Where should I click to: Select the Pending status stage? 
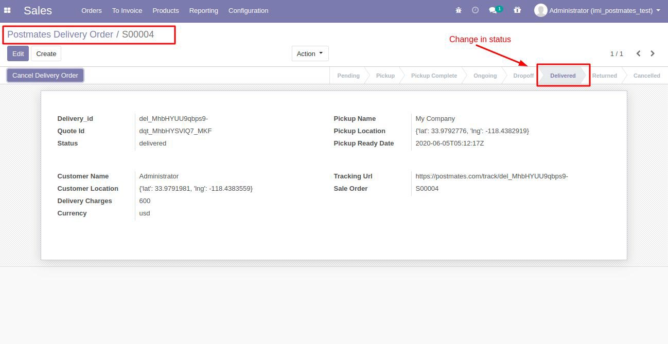tap(348, 76)
